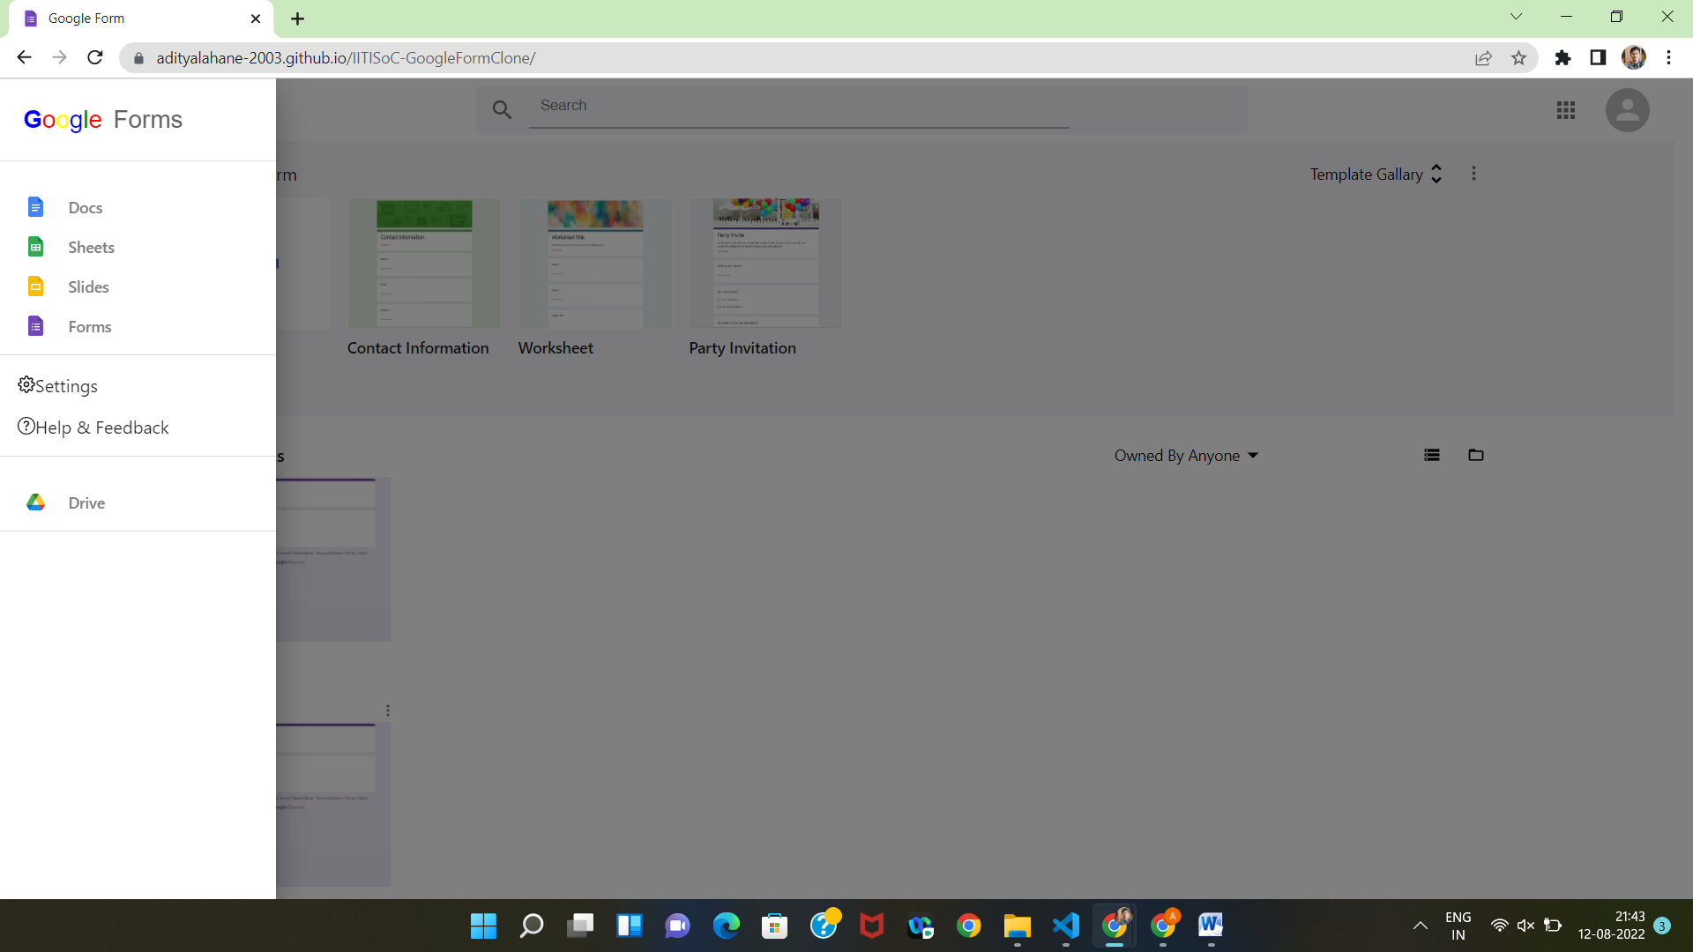Open options on the recent form thumbnail
The width and height of the screenshot is (1693, 952).
[x=388, y=710]
